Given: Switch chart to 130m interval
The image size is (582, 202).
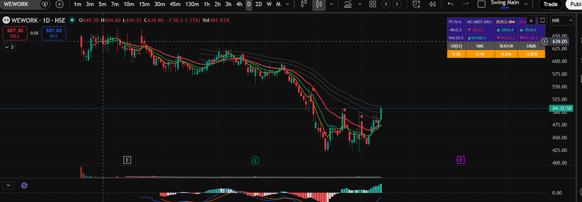Looking at the screenshot, I should [192, 4].
